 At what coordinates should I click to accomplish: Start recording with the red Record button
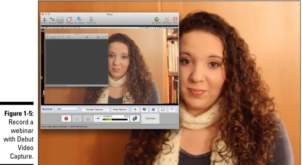click(x=66, y=119)
